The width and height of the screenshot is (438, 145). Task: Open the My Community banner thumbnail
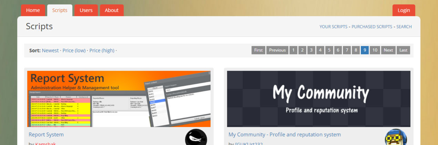click(x=318, y=99)
